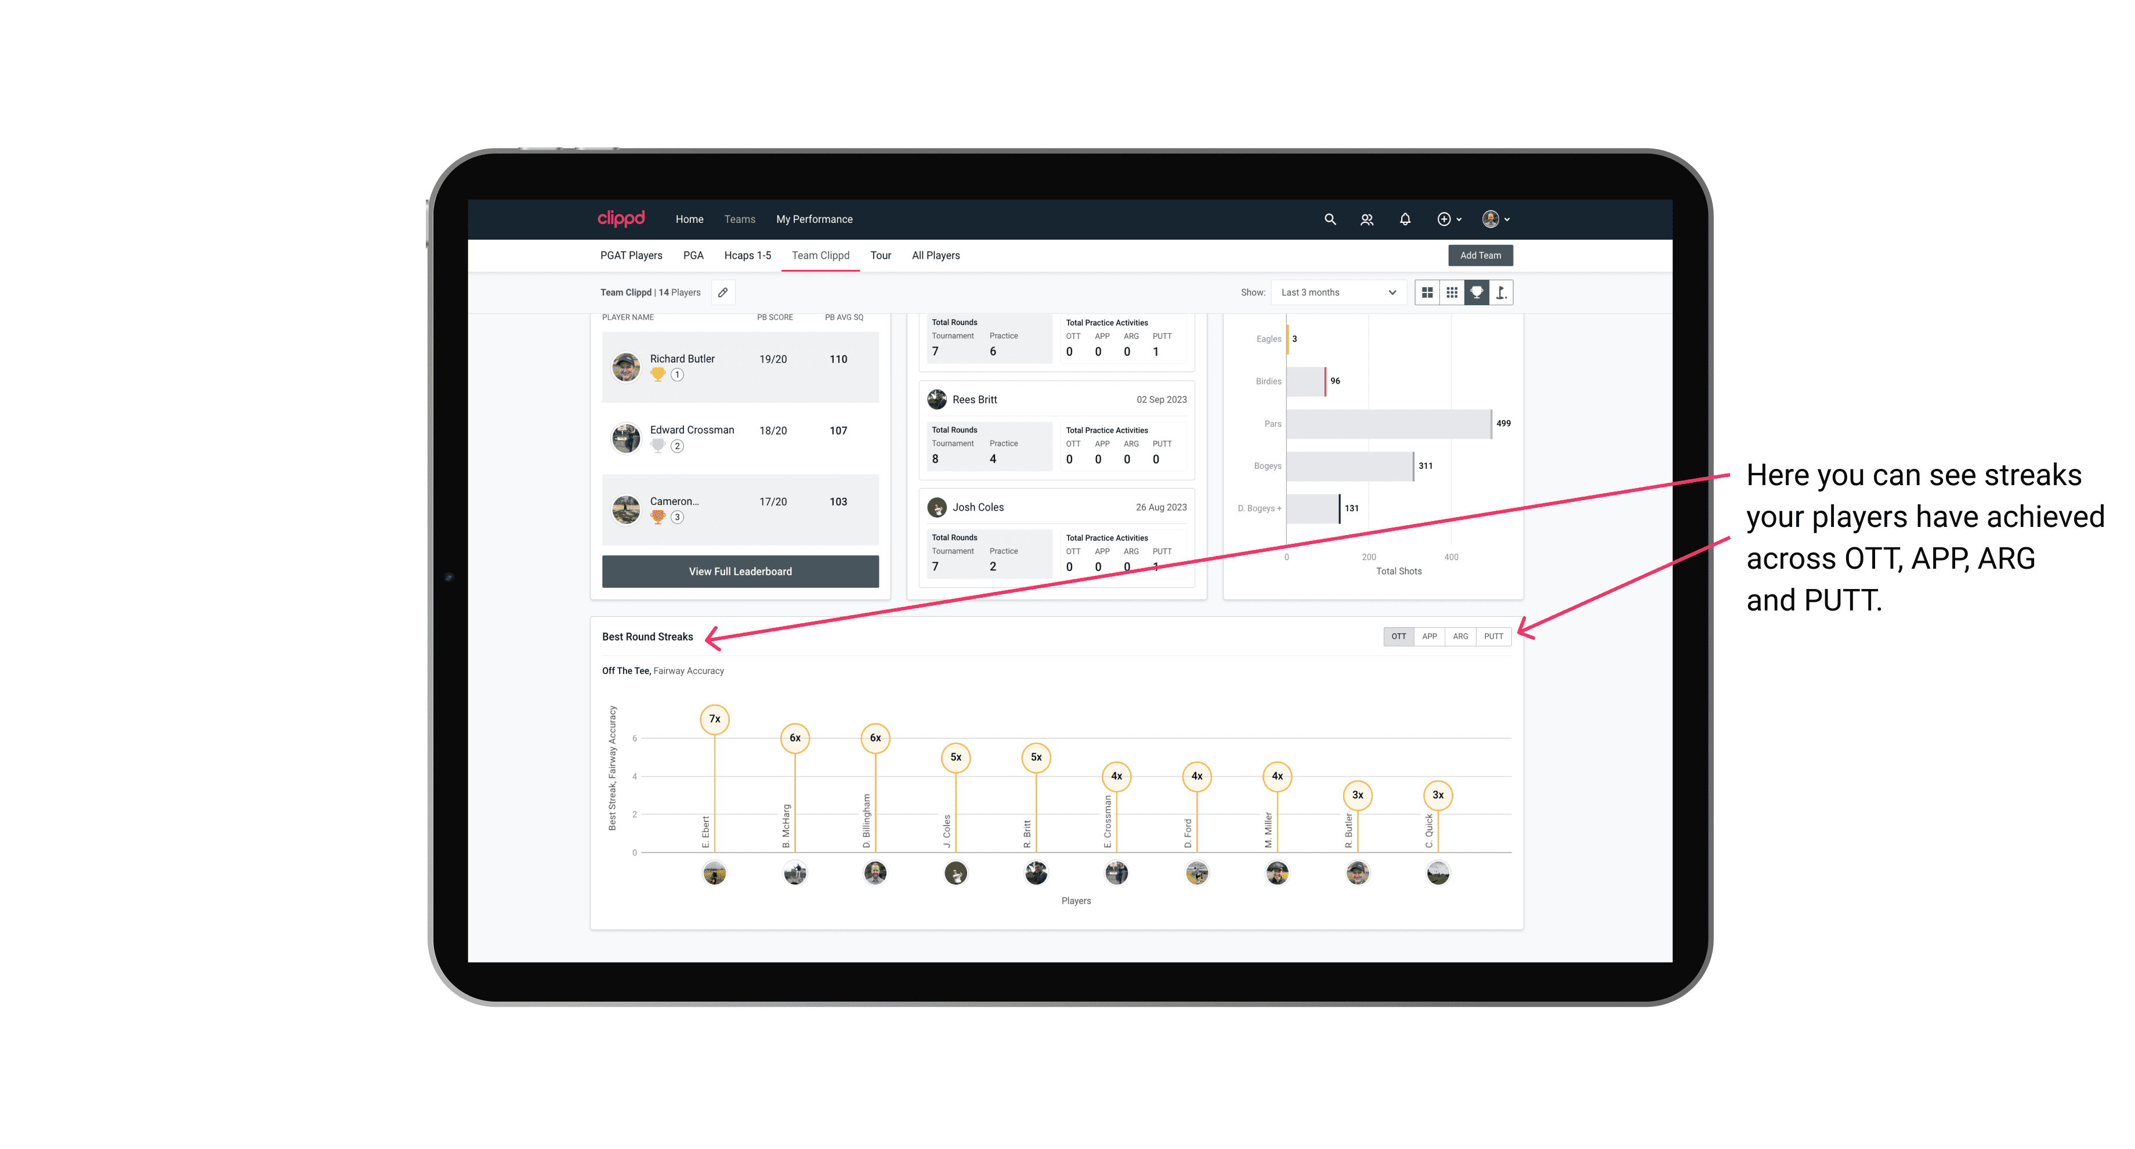Viewport: 2135px width, 1149px height.
Task: Select the PUTT streak filter icon
Action: tap(1494, 637)
